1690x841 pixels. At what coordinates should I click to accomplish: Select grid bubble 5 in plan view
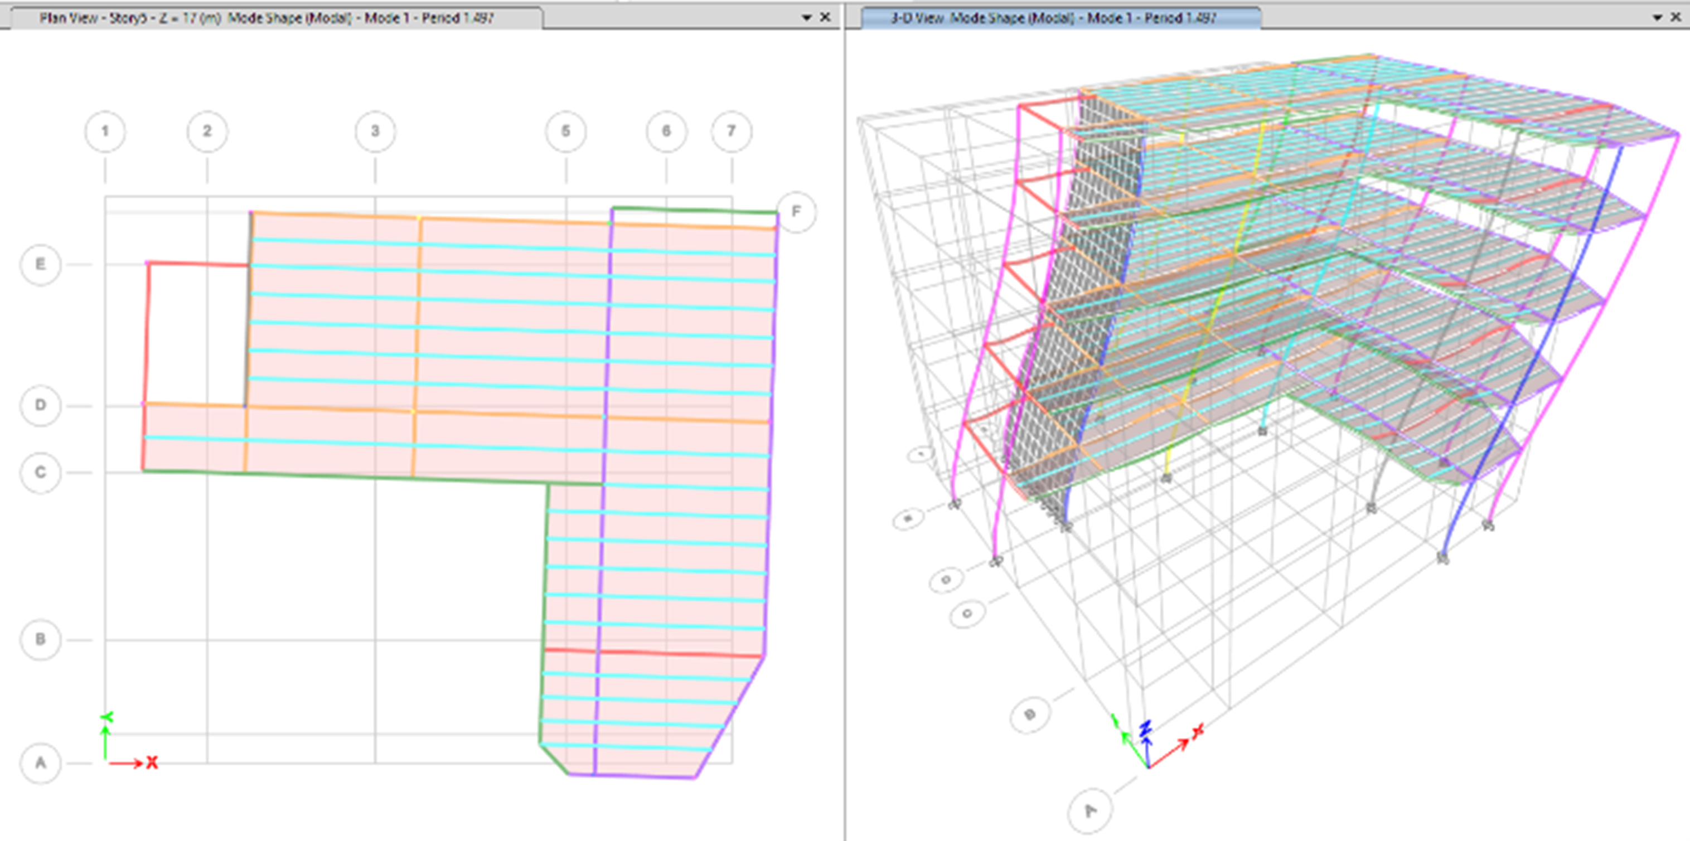[x=565, y=132]
